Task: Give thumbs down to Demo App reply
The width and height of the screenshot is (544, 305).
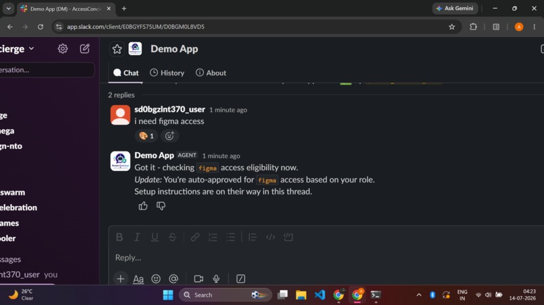Action: [161, 206]
